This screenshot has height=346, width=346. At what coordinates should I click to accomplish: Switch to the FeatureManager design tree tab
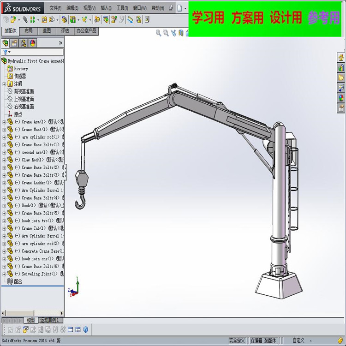5,43
